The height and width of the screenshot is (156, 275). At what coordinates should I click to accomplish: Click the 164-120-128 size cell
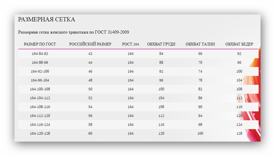(40, 134)
